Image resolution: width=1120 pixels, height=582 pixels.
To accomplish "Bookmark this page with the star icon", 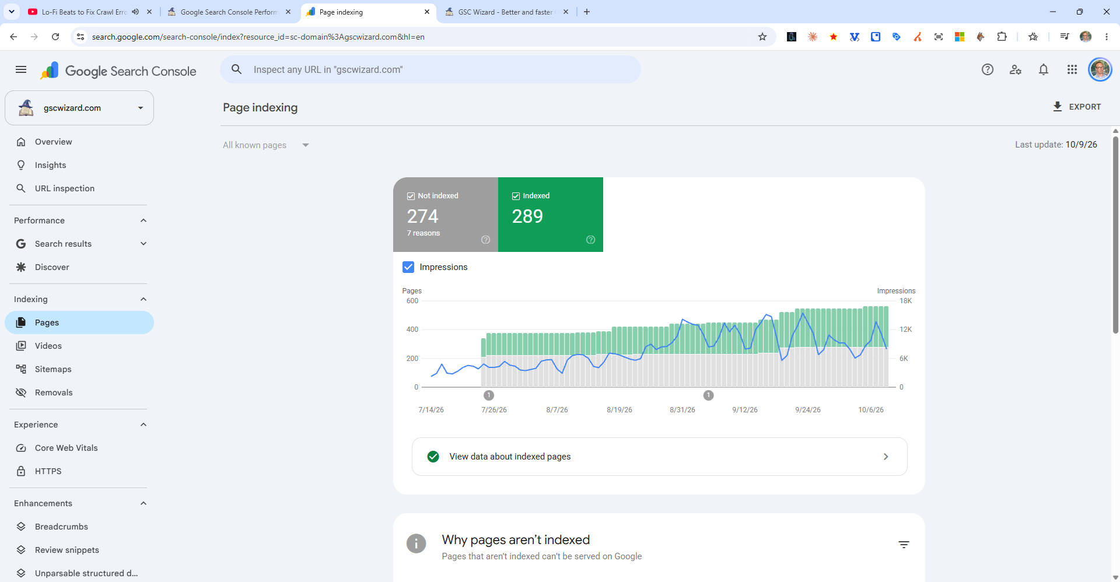I will [x=762, y=37].
